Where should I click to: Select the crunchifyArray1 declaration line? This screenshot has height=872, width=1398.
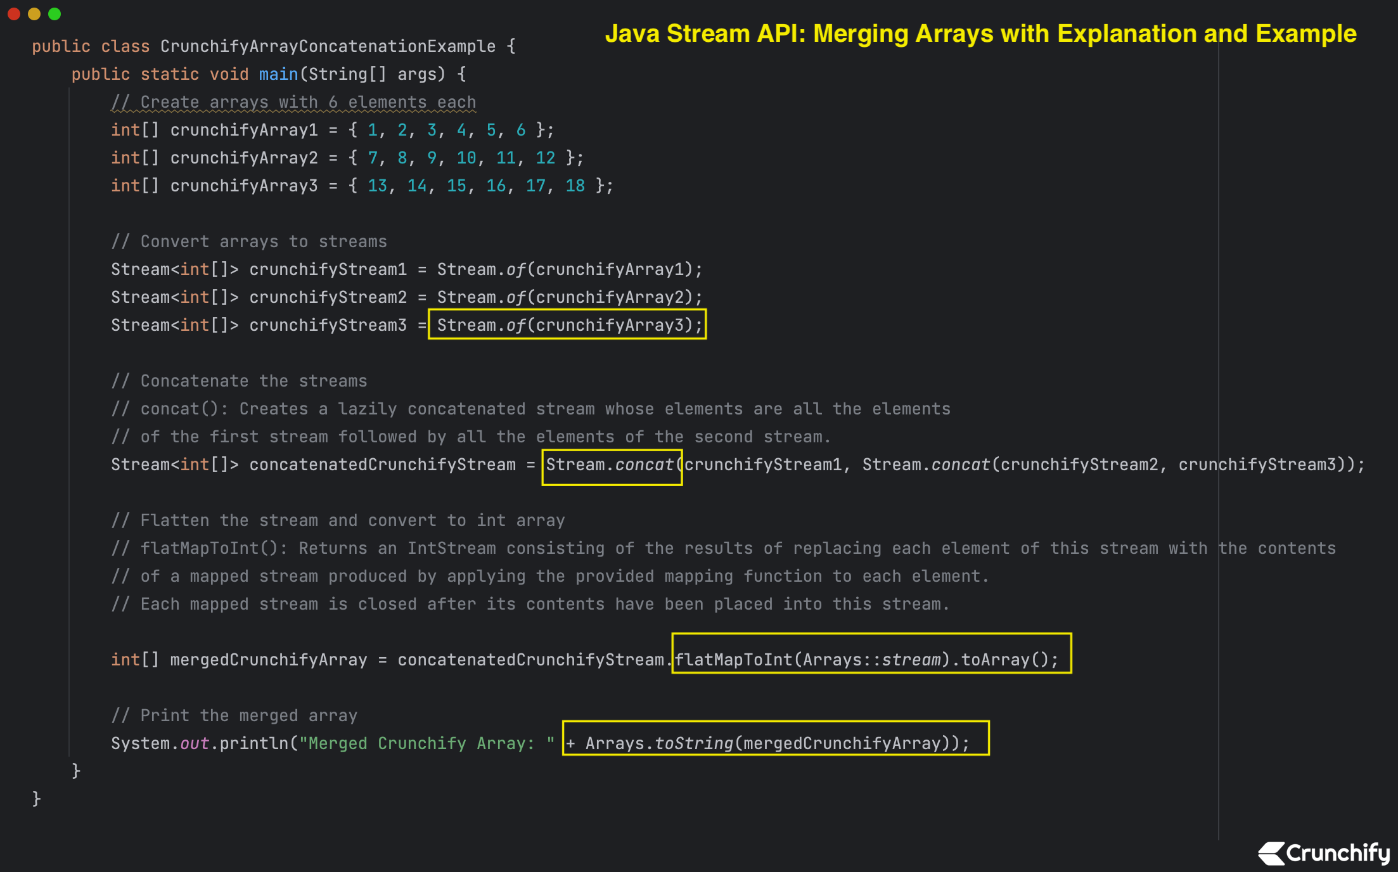[330, 129]
